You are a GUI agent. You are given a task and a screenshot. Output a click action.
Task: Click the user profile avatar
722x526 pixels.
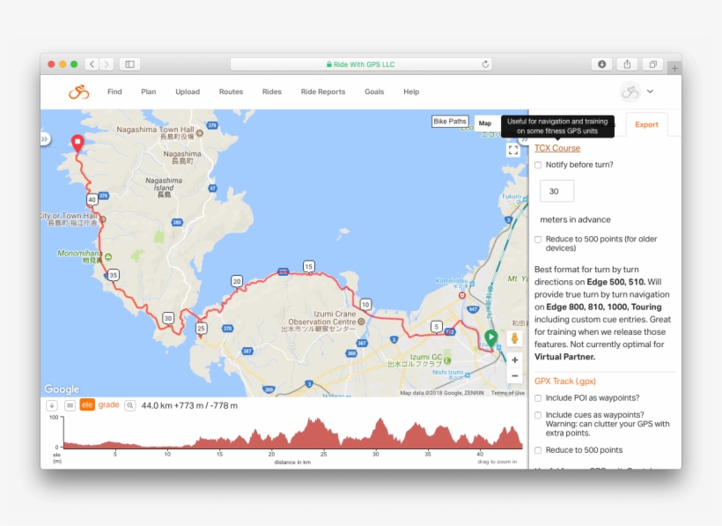[630, 92]
